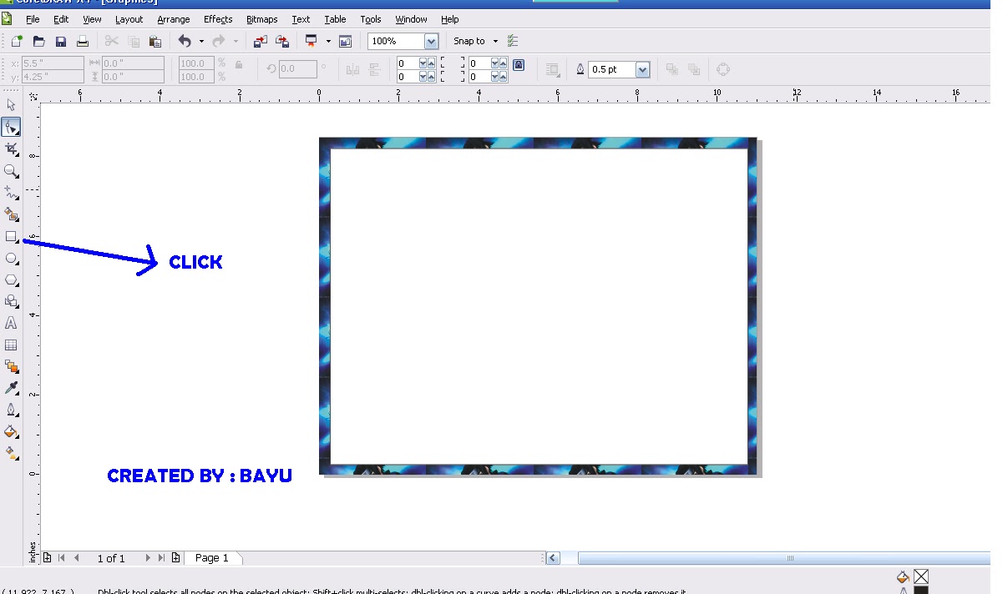The height and width of the screenshot is (594, 1008).
Task: Add a page after Page 1
Action: point(176,558)
